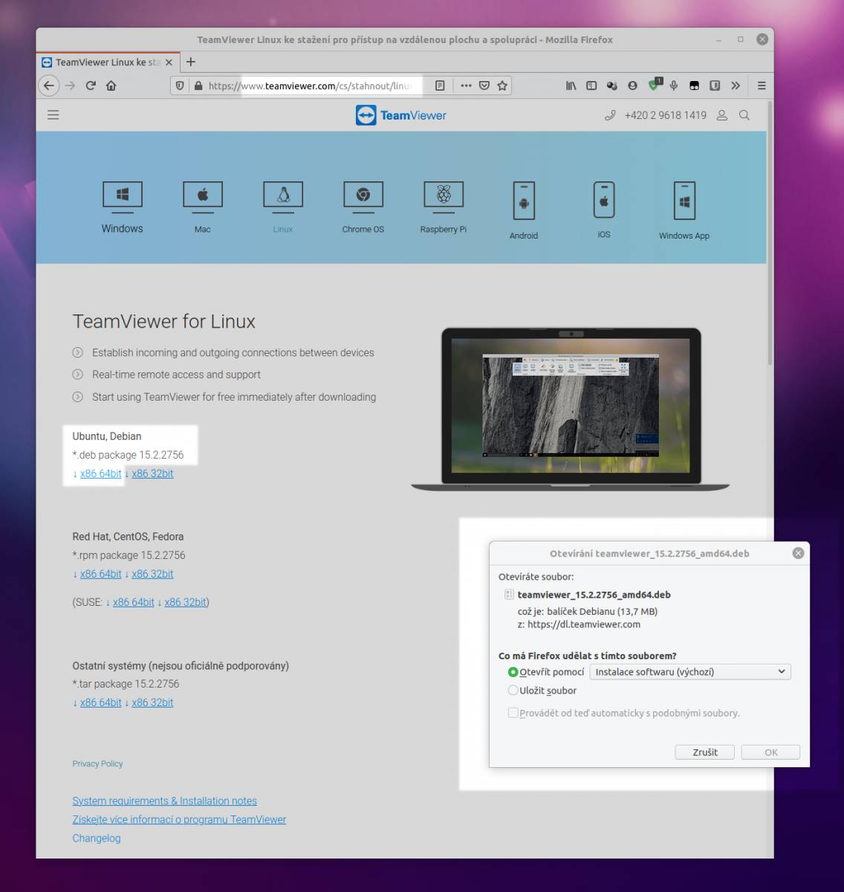
Task: Download the Red Hat .rpm x86 32bit package
Action: coord(152,574)
